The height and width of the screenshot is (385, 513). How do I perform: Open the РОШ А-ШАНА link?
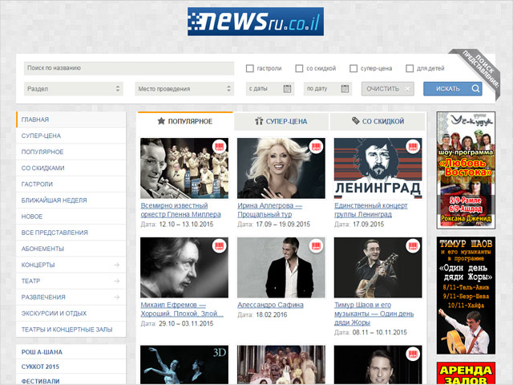tap(71, 352)
